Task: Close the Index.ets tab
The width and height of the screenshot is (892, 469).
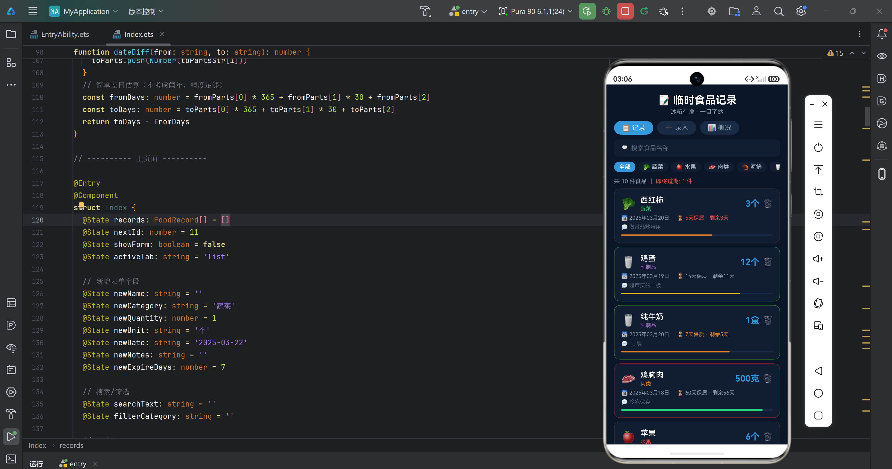Action: (x=162, y=34)
